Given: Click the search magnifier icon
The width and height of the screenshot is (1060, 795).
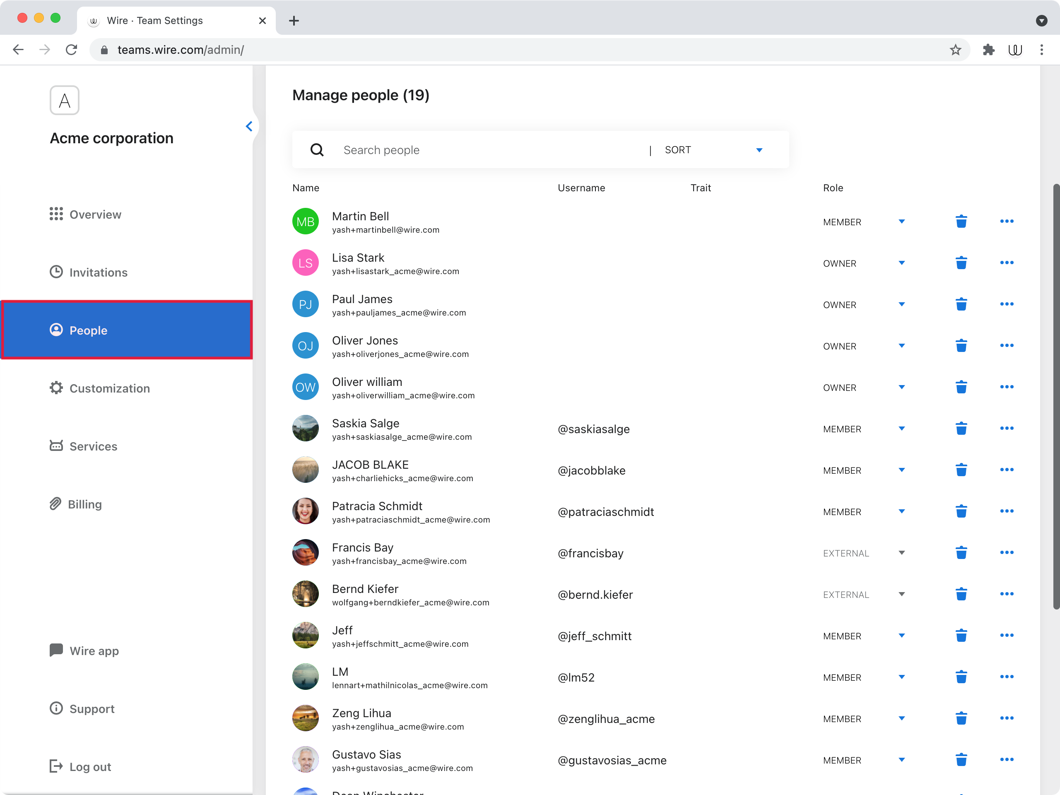Looking at the screenshot, I should pyautogui.click(x=317, y=150).
